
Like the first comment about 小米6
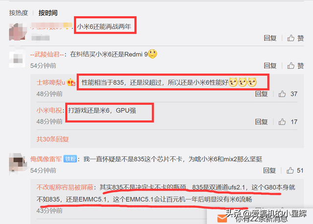295,38
